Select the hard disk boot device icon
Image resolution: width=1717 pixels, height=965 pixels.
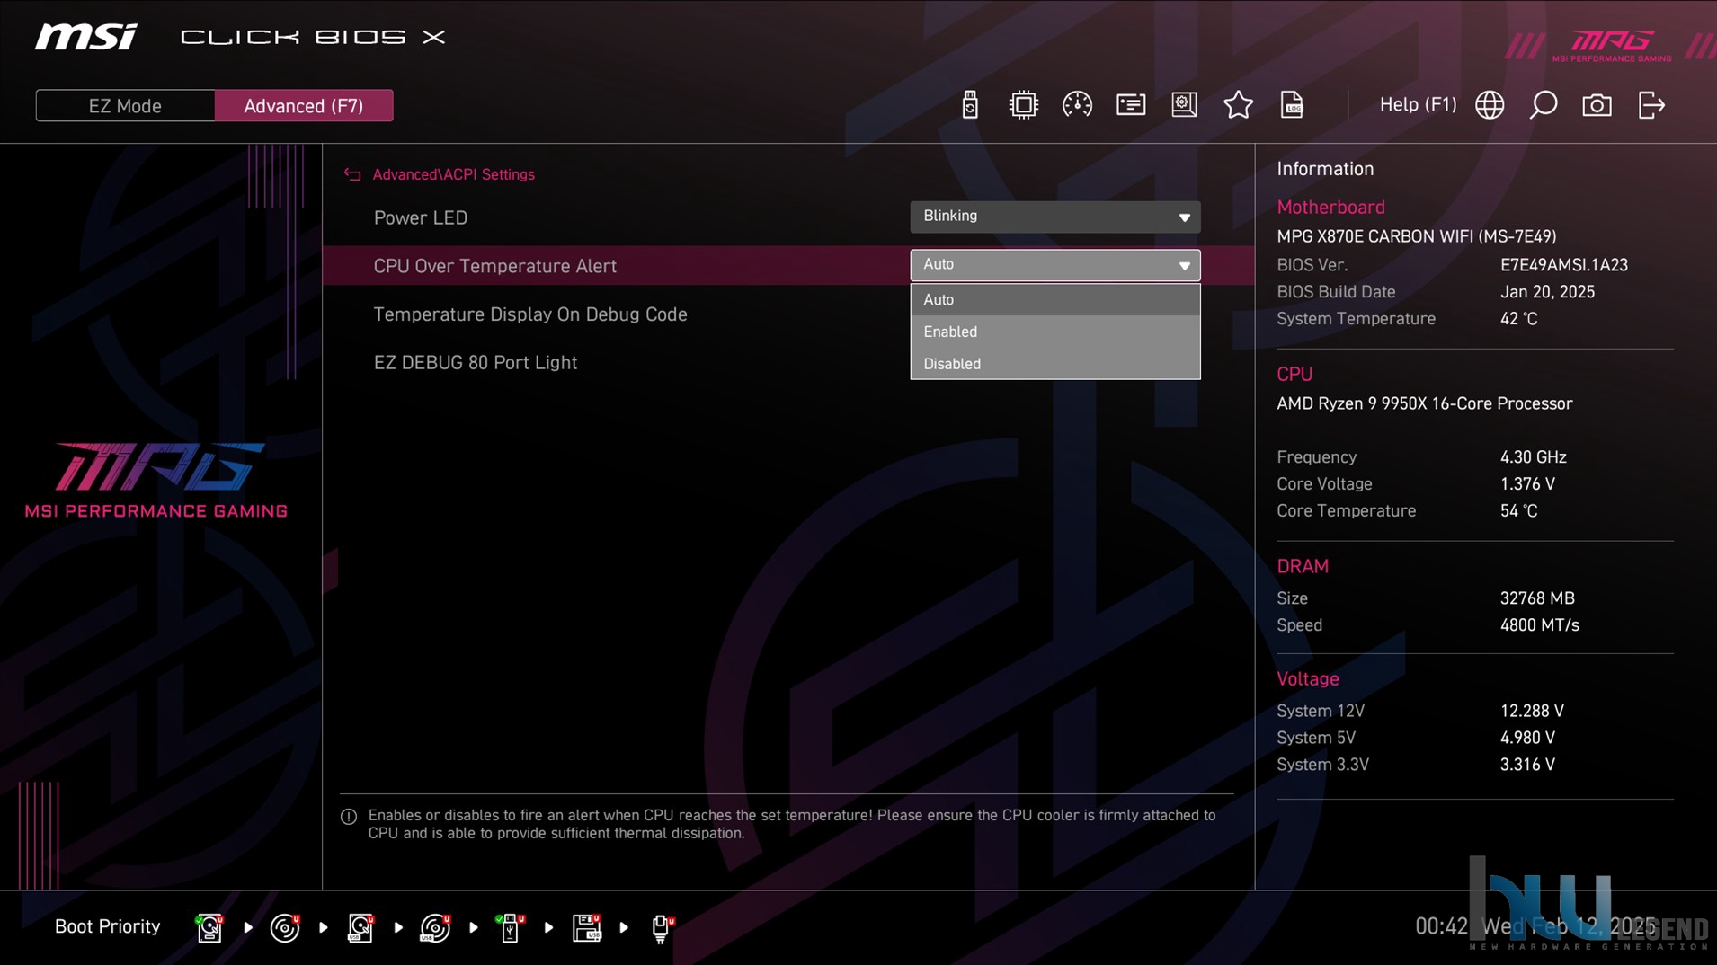tap(209, 927)
